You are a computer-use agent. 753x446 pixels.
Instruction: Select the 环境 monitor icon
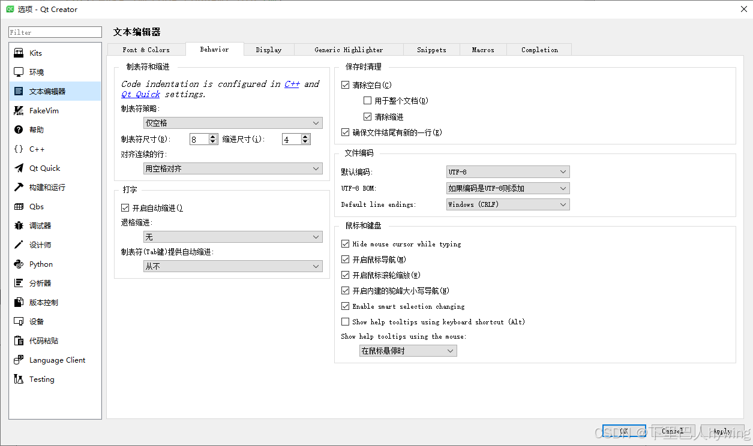19,73
